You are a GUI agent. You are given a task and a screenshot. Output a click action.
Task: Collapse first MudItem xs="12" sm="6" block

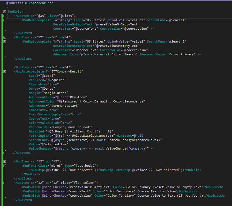pyautogui.click(x=5, y=37)
